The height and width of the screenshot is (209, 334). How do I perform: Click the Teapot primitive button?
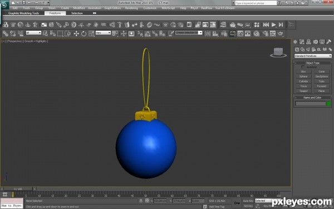pos(303,91)
